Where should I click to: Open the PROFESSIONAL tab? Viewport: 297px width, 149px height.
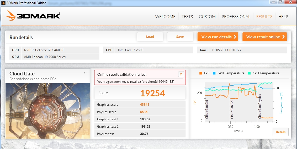coord(236,17)
